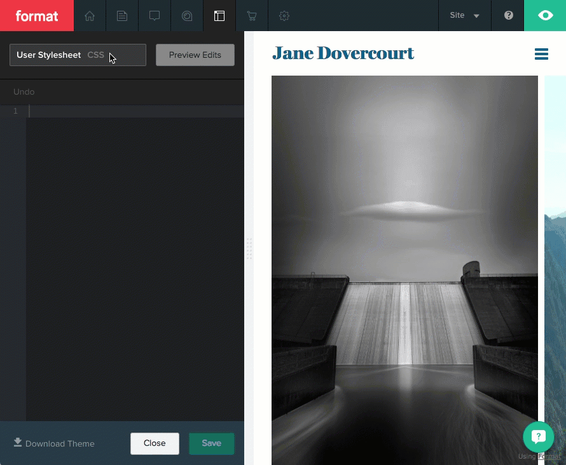Click the Preview Edits button
This screenshot has width=566, height=465.
coord(195,55)
